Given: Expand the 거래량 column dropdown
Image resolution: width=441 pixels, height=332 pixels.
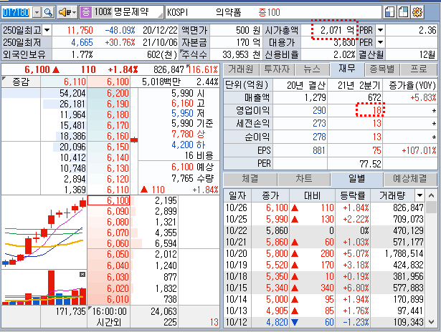Looking at the screenshot, I should [x=419, y=195].
